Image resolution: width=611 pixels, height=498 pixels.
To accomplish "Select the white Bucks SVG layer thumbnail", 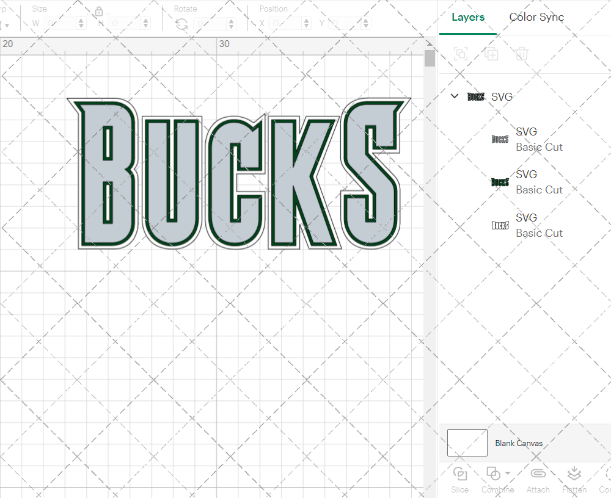I will pyautogui.click(x=500, y=225).
